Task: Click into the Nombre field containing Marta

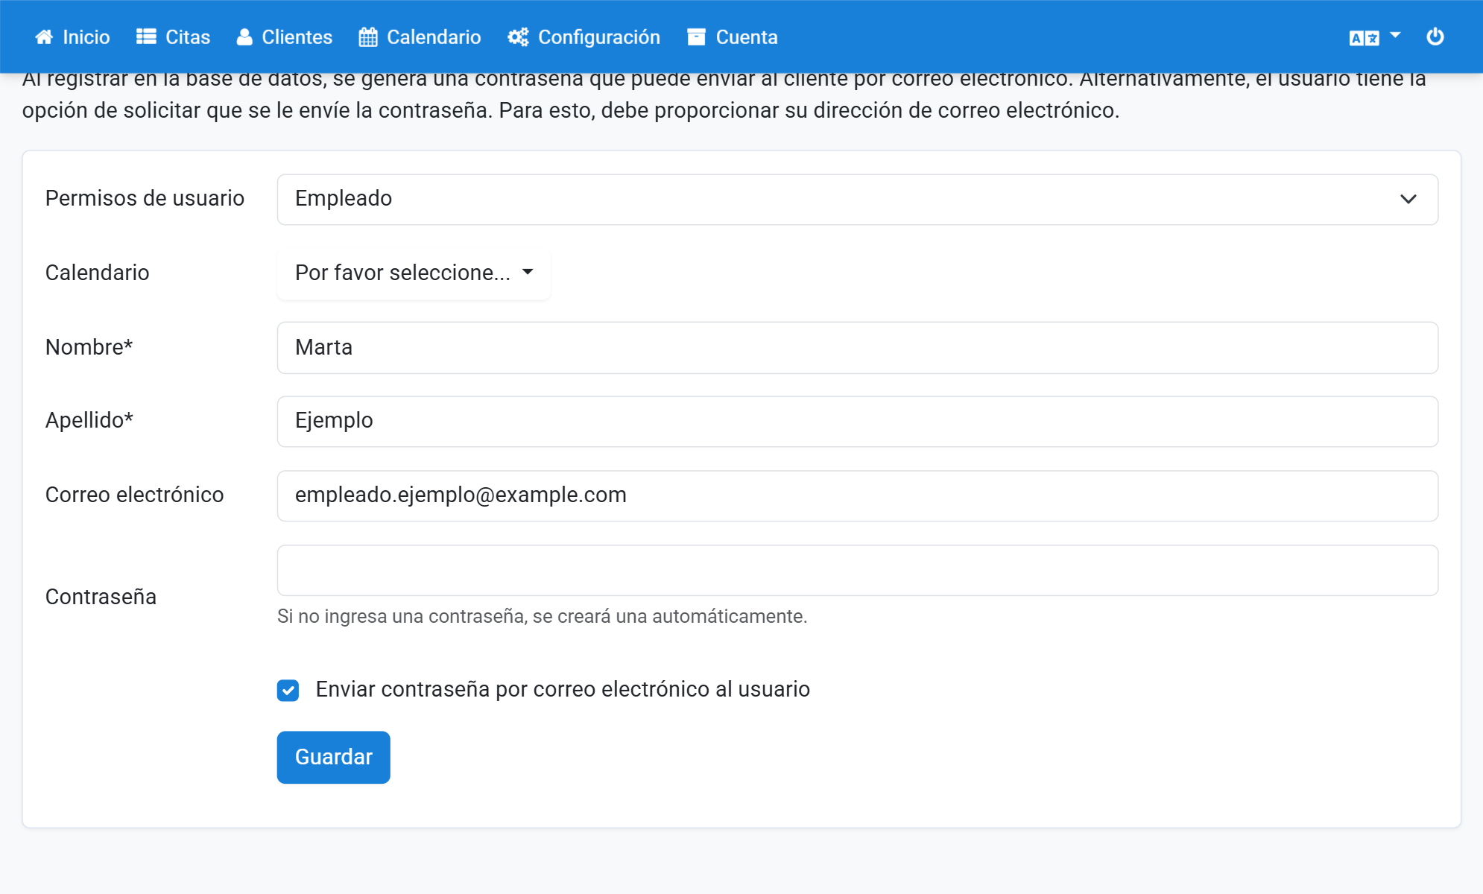Action: 857,348
